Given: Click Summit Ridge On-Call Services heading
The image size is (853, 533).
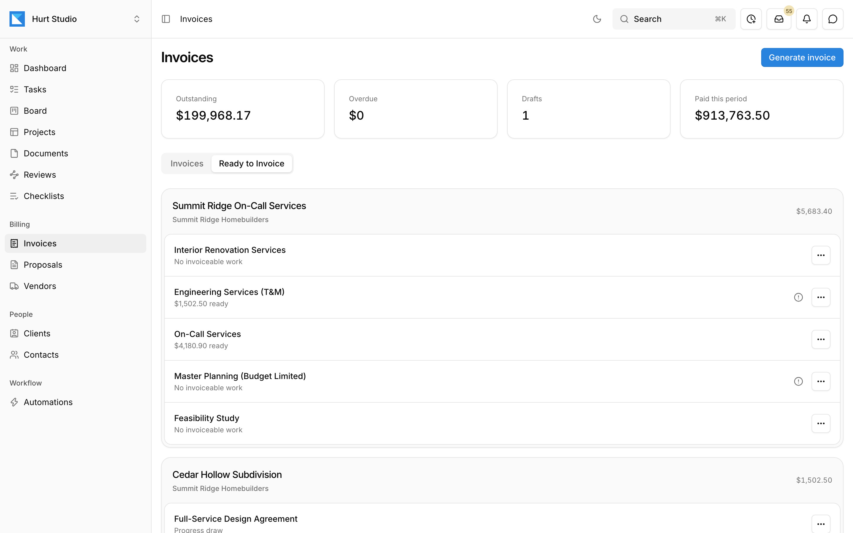Looking at the screenshot, I should [239, 206].
